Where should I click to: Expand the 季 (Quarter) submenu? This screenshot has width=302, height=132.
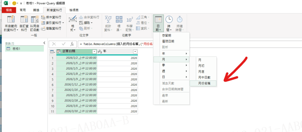point(175,65)
